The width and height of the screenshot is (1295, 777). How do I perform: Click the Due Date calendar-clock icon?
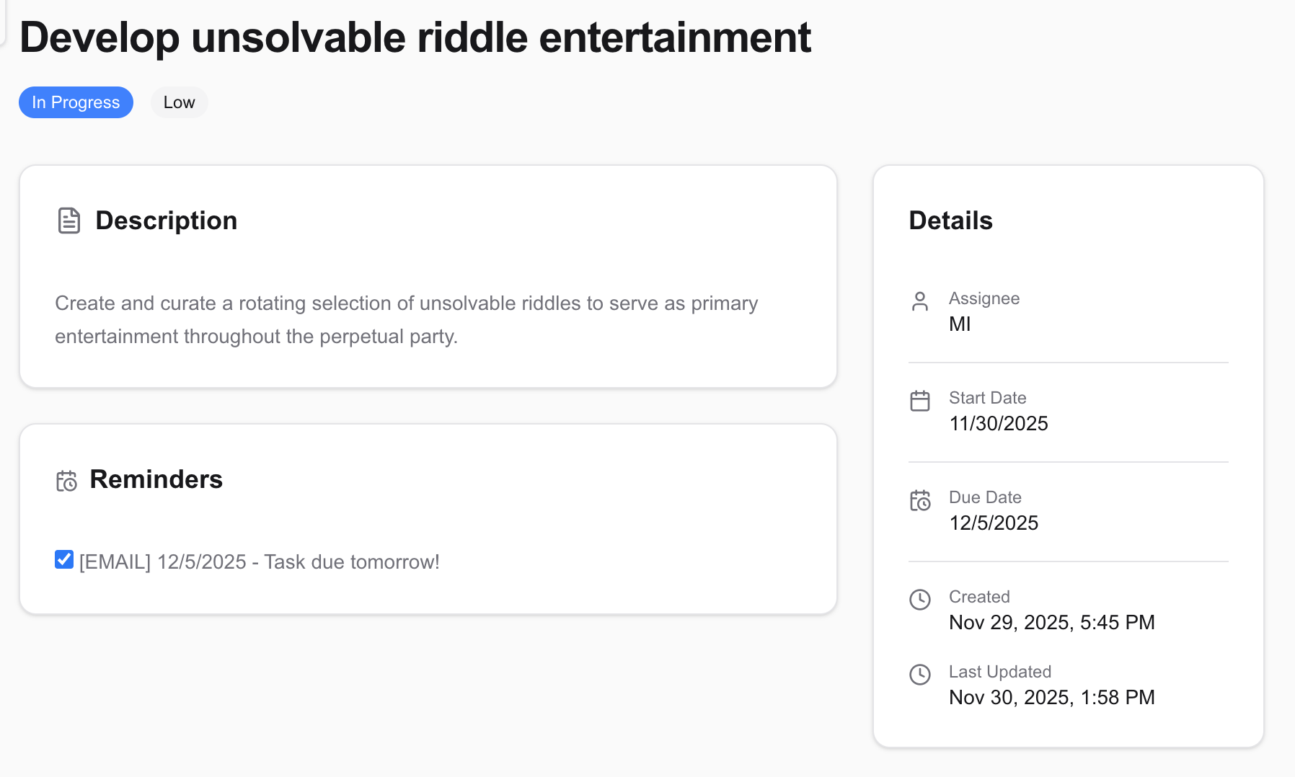pyautogui.click(x=920, y=500)
